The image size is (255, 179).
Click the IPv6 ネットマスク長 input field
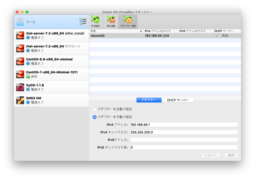[184, 147]
